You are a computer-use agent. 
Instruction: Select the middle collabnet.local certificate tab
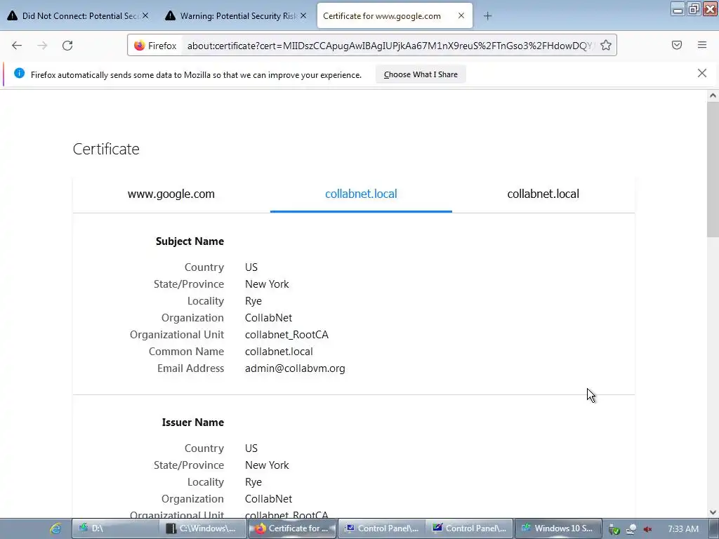click(x=361, y=194)
